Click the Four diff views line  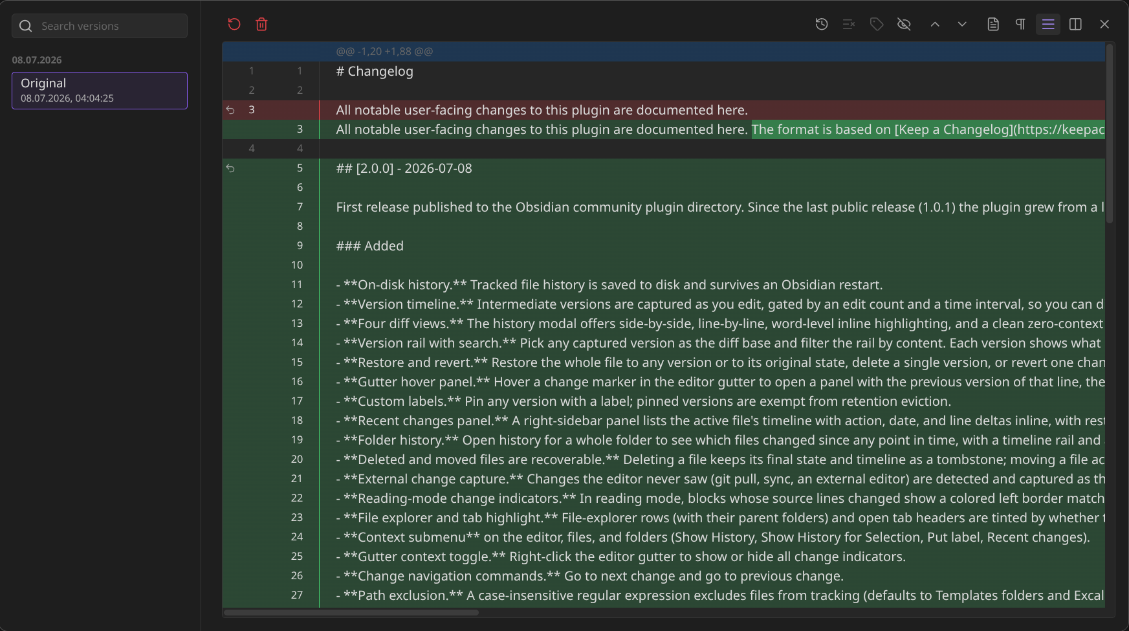click(720, 324)
